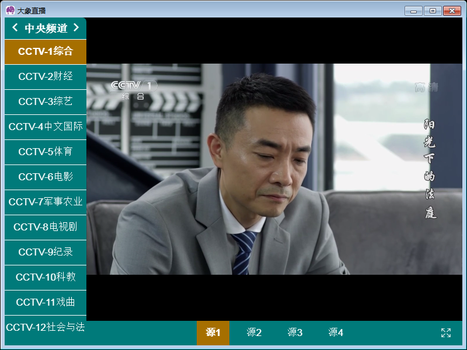This screenshot has height=350, width=467.
Task: Play CCTV-4中文国际 channel
Action: click(x=46, y=127)
